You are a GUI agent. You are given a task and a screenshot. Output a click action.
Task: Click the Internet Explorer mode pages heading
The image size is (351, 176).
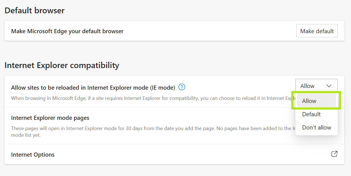[x=50, y=118]
